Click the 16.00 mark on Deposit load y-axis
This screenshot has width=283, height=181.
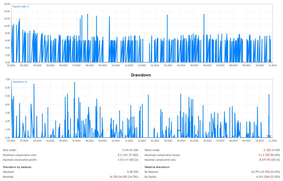point(7,4)
